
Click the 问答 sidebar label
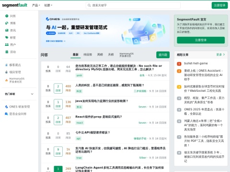tap(13, 16)
